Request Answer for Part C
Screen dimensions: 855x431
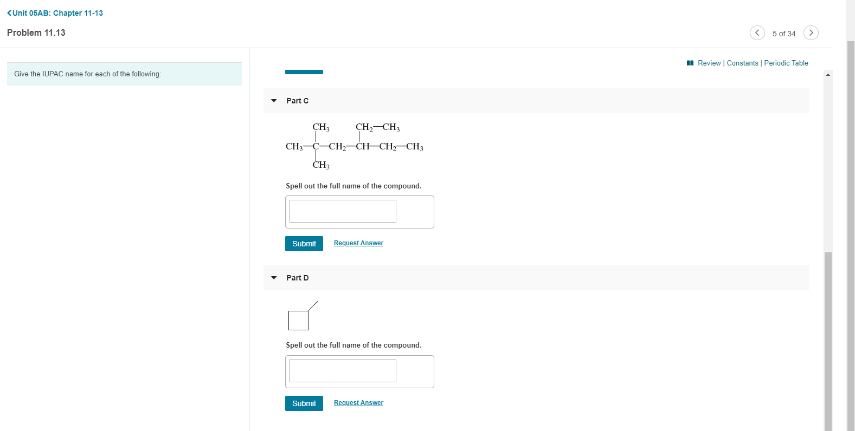[358, 243]
